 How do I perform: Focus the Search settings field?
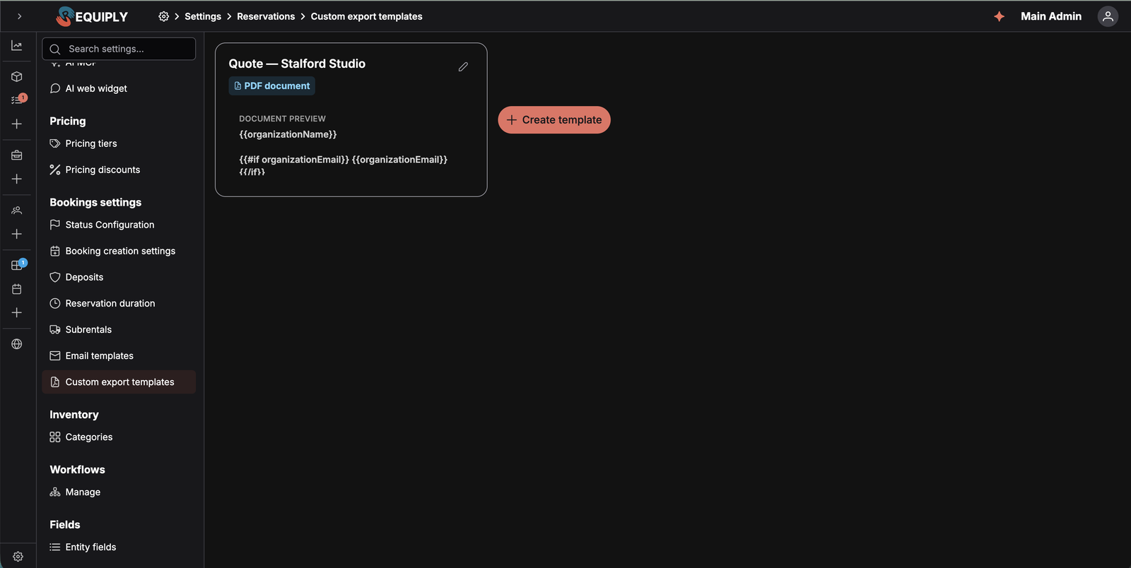click(119, 49)
